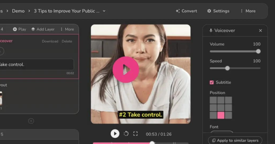Open the '3 Tips to Improve Your Public' breadcrumb
The image size is (275, 144).
67,11
